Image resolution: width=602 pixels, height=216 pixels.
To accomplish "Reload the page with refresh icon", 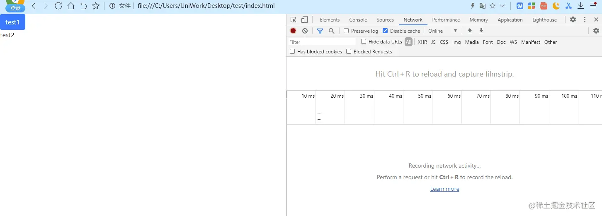I will click(58, 6).
